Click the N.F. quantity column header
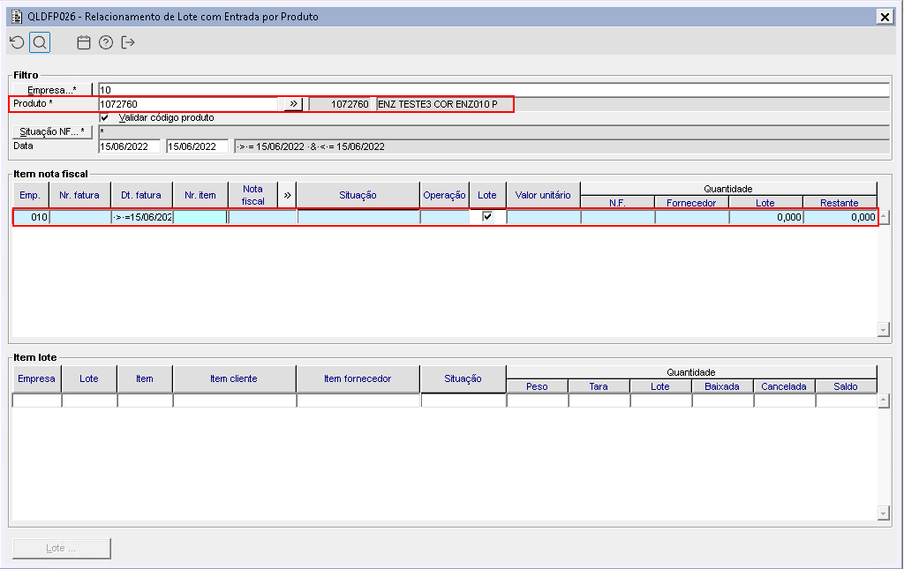This screenshot has height=569, width=904. (x=617, y=203)
